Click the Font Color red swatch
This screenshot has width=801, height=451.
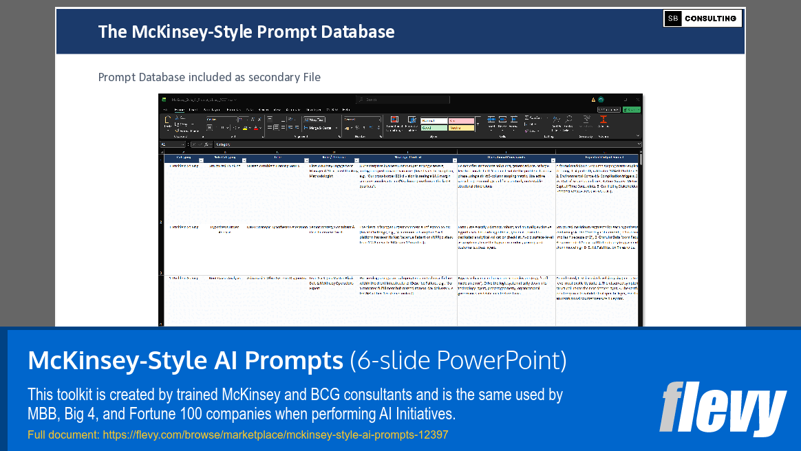click(256, 128)
